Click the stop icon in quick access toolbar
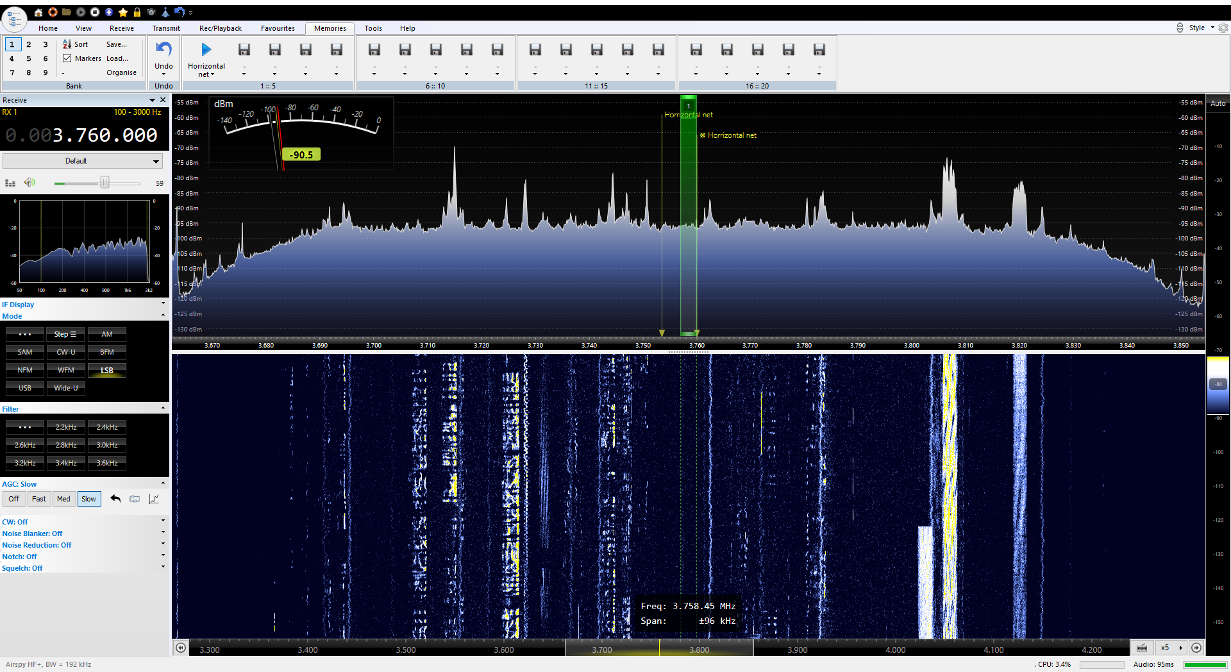Viewport: 1231px width, 672px height. [x=95, y=12]
